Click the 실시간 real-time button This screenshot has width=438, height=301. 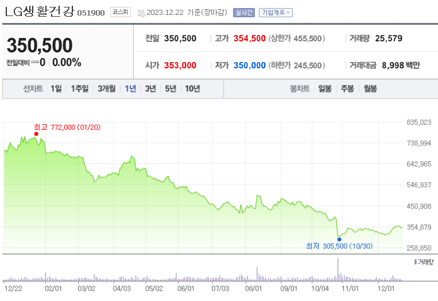244,13
